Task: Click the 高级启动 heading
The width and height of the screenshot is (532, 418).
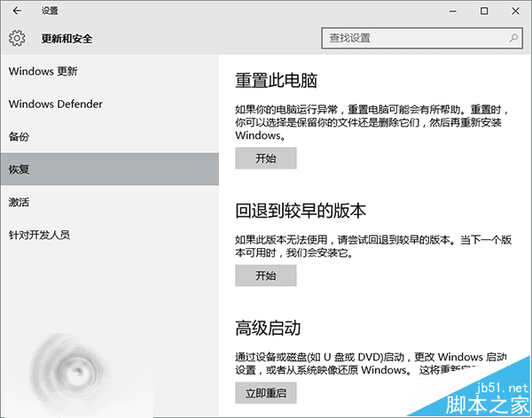Action: click(268, 328)
